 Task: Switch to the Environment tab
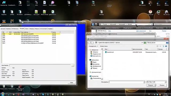point(44,29)
